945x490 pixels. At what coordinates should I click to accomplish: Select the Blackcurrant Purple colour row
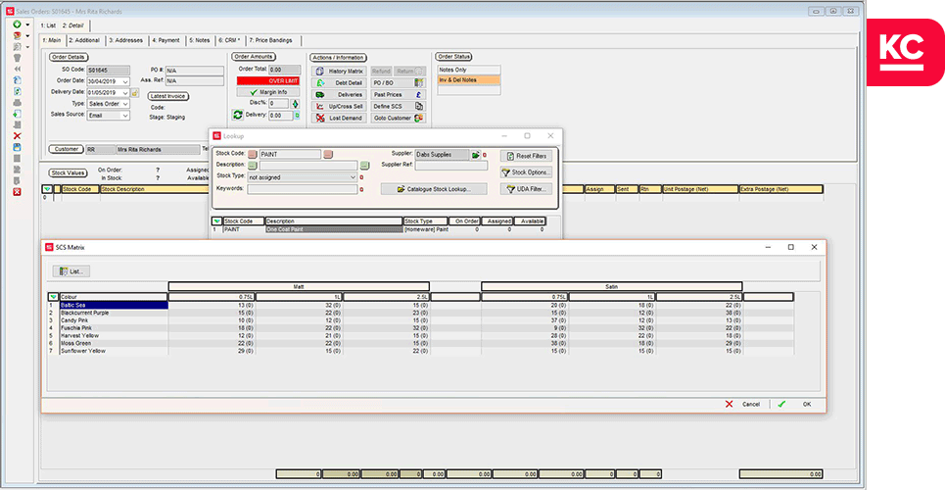pyautogui.click(x=421, y=314)
